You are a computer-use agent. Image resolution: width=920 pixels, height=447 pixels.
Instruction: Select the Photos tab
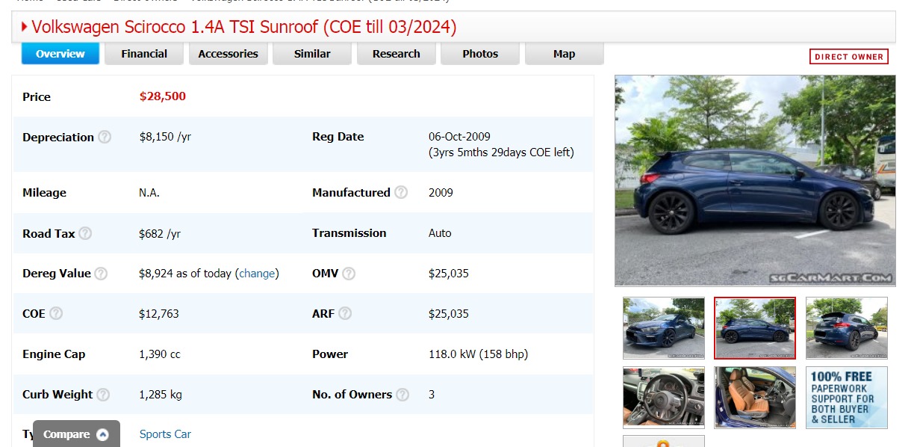coord(480,54)
